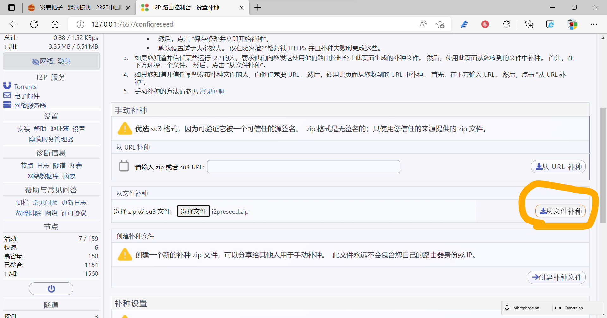Click the i2preseed.zip selected file name
The width and height of the screenshot is (607, 318).
point(230,211)
